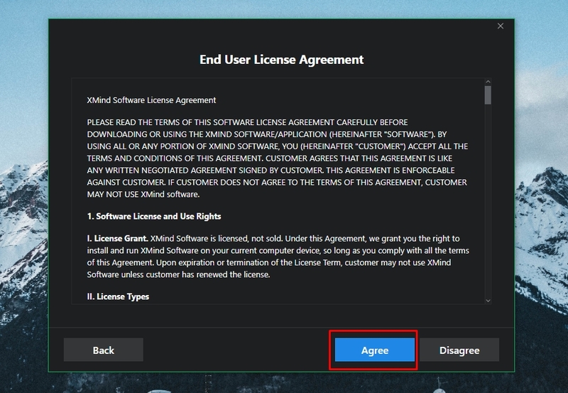The height and width of the screenshot is (393, 568).
Task: Click the License Types heading
Action: tap(118, 296)
